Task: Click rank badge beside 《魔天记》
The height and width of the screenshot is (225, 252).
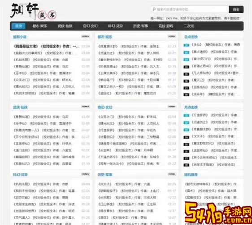Action: click(x=187, y=81)
